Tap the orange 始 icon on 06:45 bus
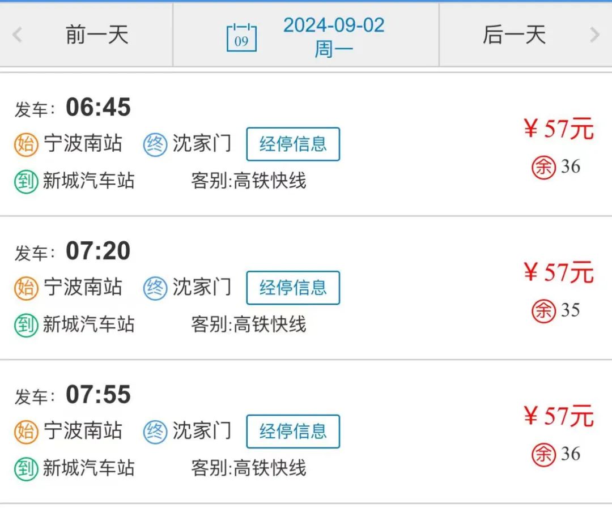This screenshot has width=612, height=508. (x=26, y=144)
